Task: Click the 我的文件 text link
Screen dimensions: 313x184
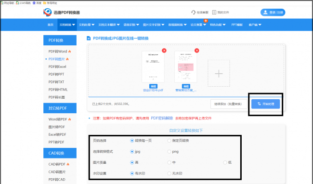Action: tap(223, 13)
